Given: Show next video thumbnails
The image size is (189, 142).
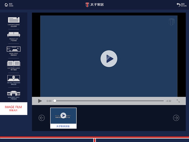Looking at the screenshot, I should [176, 118].
